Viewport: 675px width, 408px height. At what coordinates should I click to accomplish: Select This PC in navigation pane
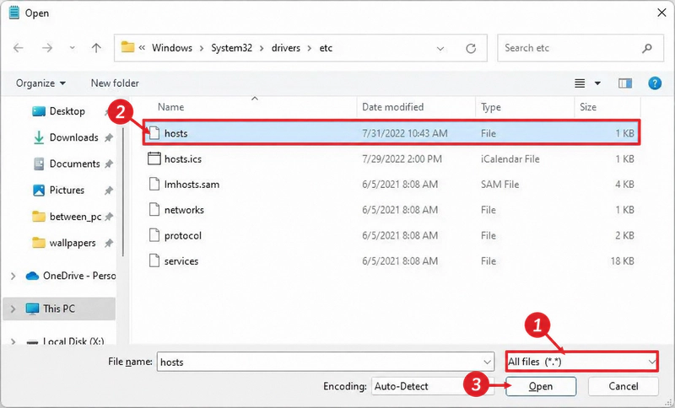59,309
